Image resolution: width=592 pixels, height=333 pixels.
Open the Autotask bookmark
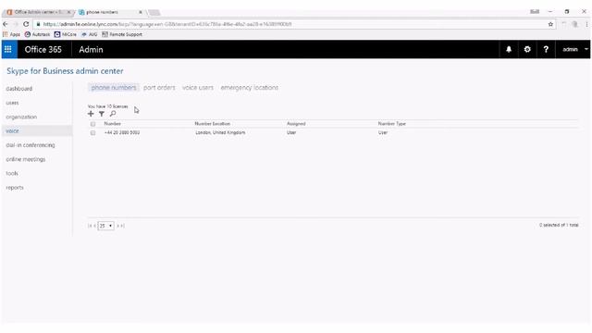(37, 34)
